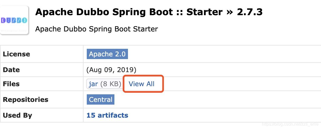Click the Aug 09, 2019 date value
Screen dimensions: 321x129
coord(111,70)
